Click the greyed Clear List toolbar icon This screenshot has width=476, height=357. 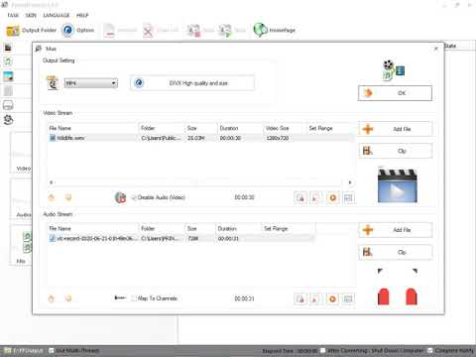click(x=148, y=31)
